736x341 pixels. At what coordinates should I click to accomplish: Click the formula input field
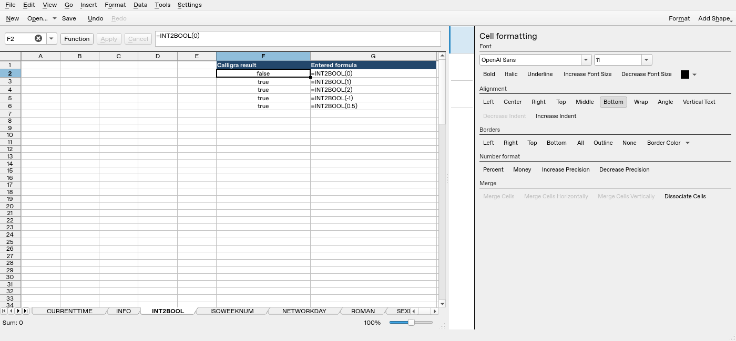point(298,39)
